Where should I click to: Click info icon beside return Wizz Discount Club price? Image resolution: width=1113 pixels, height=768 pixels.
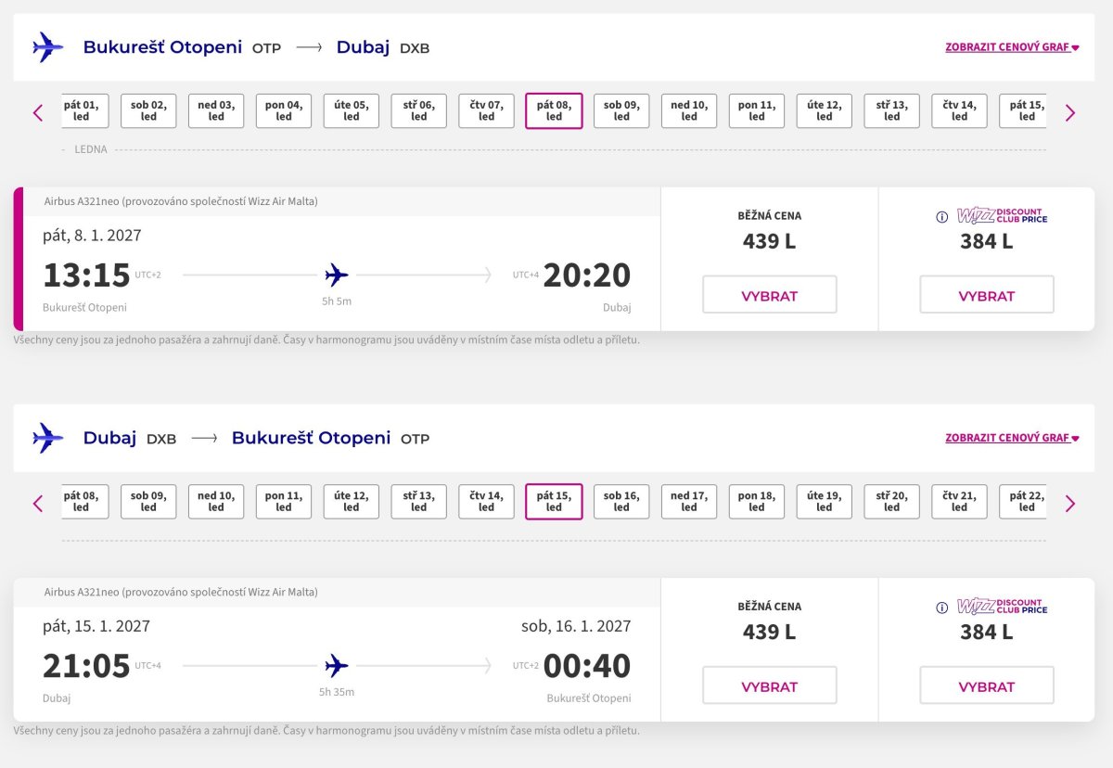[941, 608]
